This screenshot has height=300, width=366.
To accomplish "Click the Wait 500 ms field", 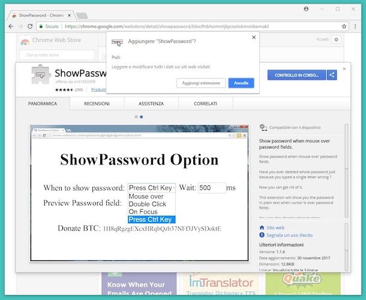I will [212, 188].
